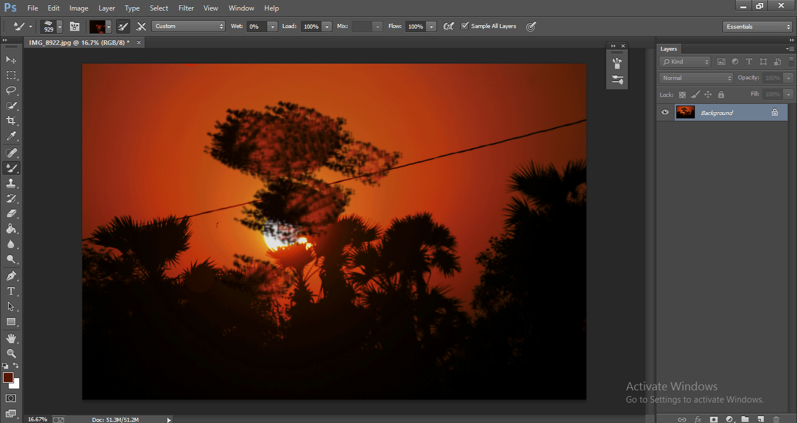This screenshot has height=423, width=797.
Task: Select the Crop tool
Action: pos(11,121)
